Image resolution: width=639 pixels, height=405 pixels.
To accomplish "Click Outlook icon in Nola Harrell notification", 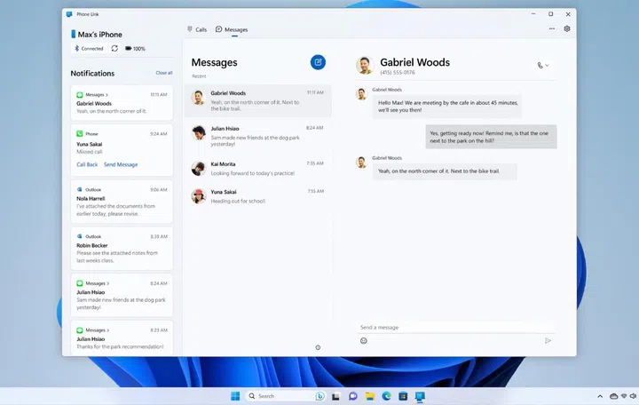I will [x=80, y=190].
